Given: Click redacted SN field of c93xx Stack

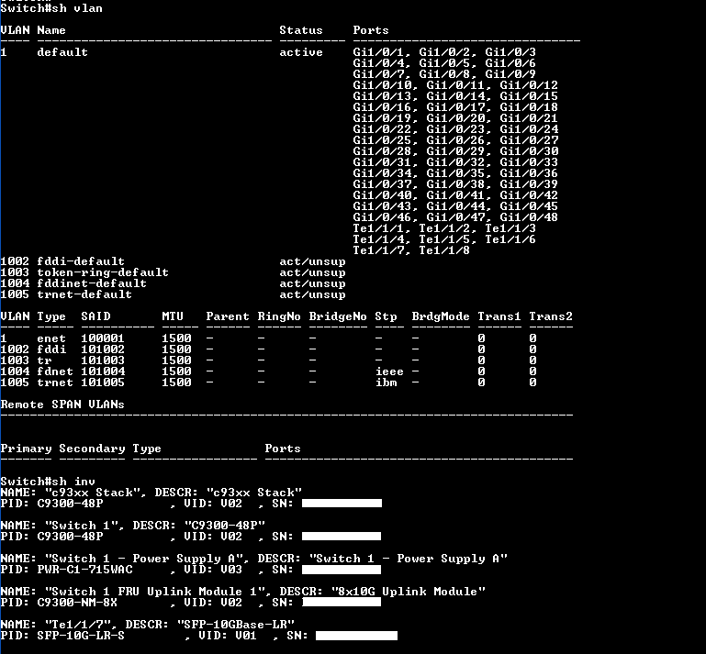Looking at the screenshot, I should (x=342, y=504).
